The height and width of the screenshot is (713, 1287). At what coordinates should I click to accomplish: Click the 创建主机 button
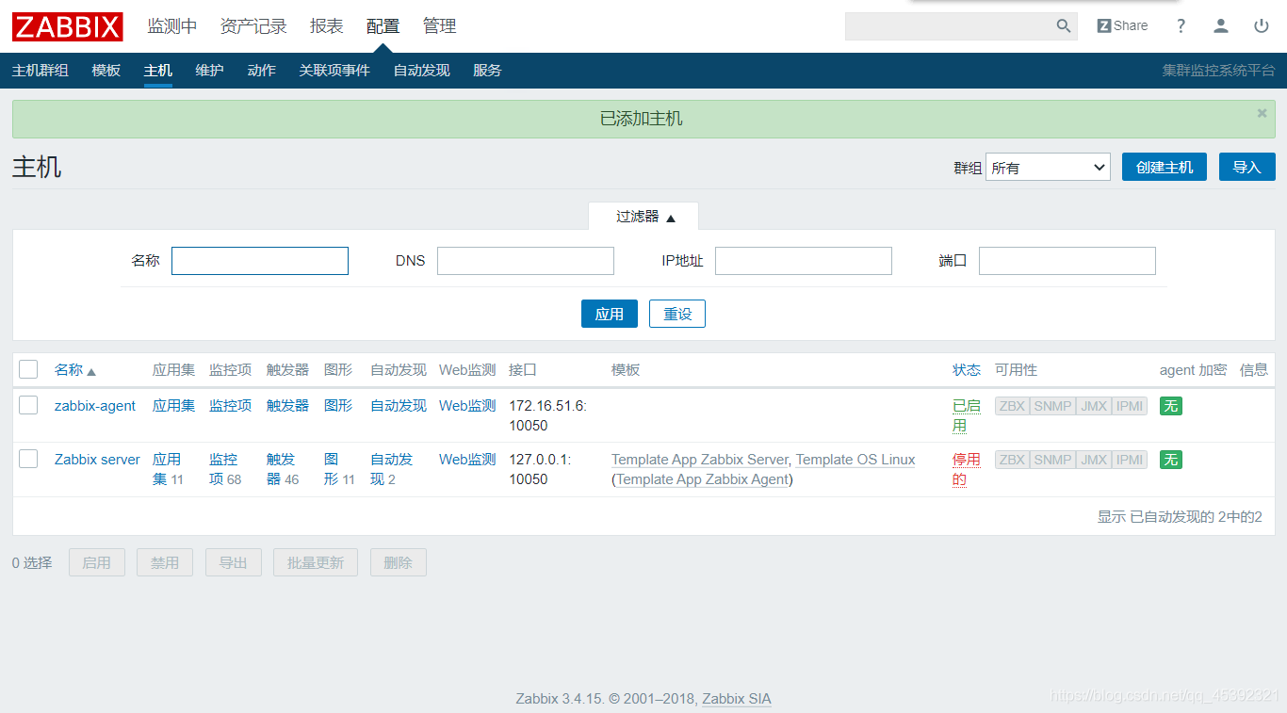click(x=1165, y=167)
